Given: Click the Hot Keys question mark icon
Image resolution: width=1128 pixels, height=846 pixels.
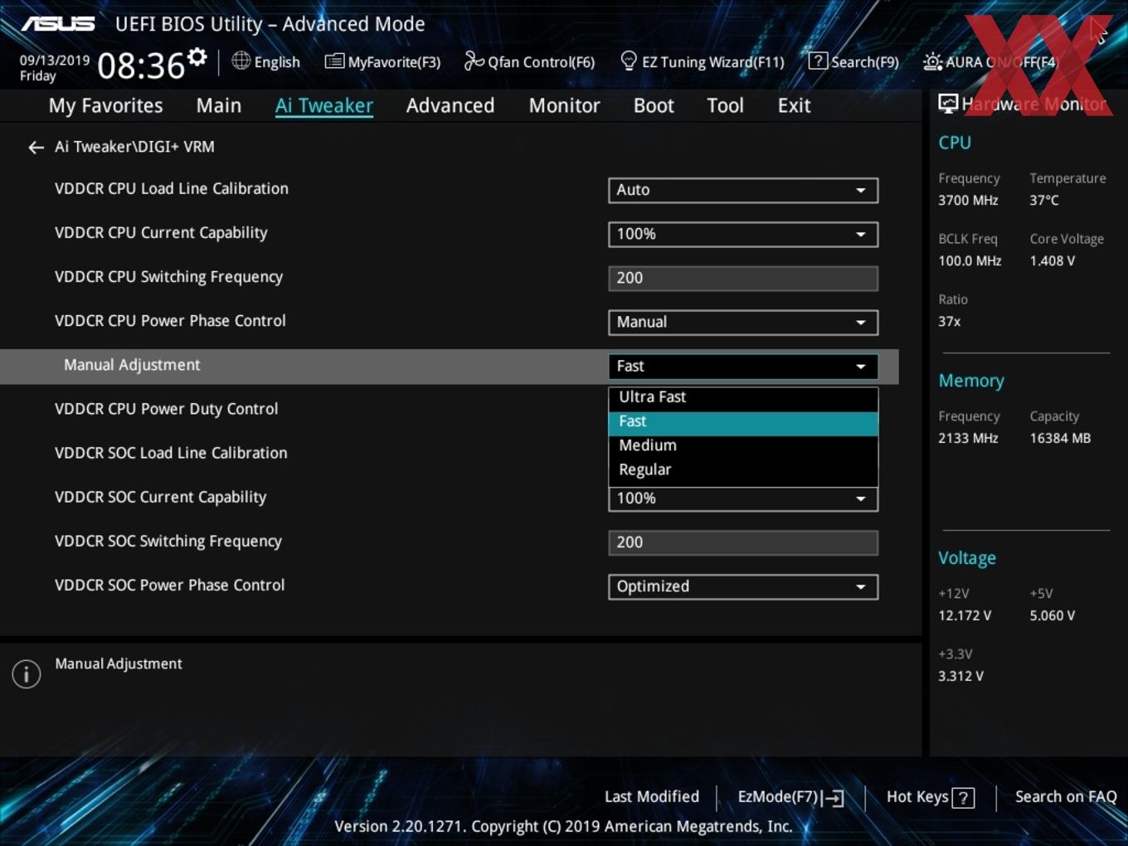Looking at the screenshot, I should (x=963, y=798).
